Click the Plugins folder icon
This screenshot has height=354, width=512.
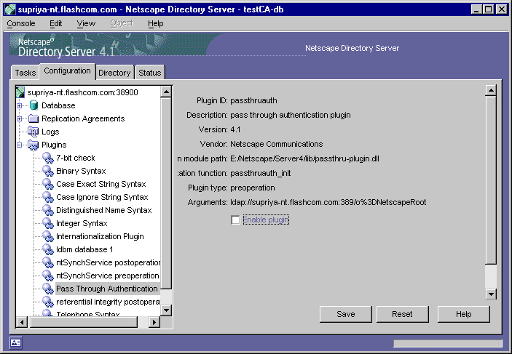point(34,145)
